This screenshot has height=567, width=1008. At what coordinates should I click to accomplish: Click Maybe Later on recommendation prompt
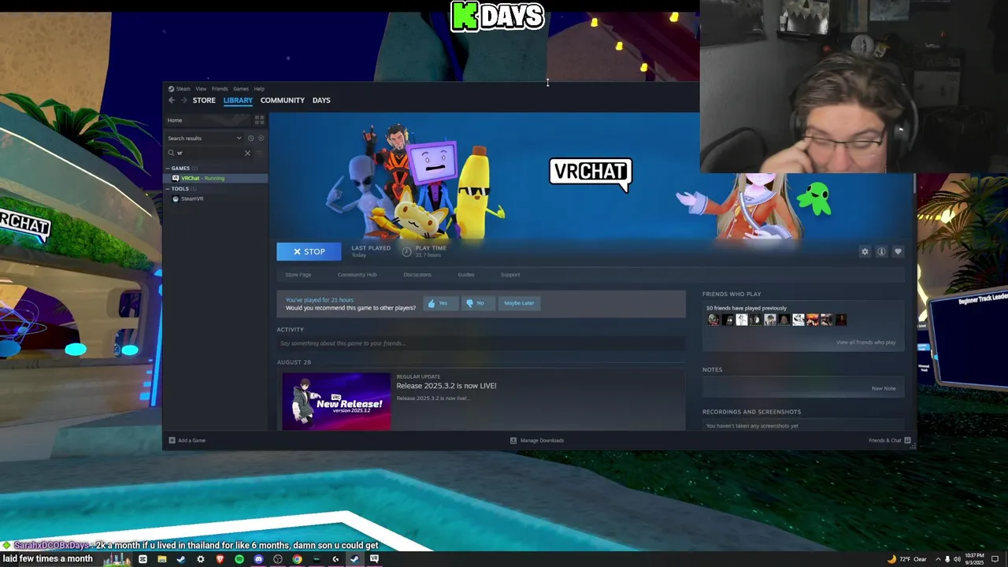pyautogui.click(x=519, y=303)
